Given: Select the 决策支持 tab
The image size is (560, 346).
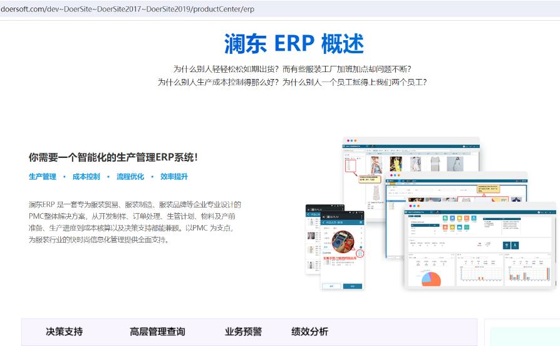Looking at the screenshot, I should (x=65, y=332).
